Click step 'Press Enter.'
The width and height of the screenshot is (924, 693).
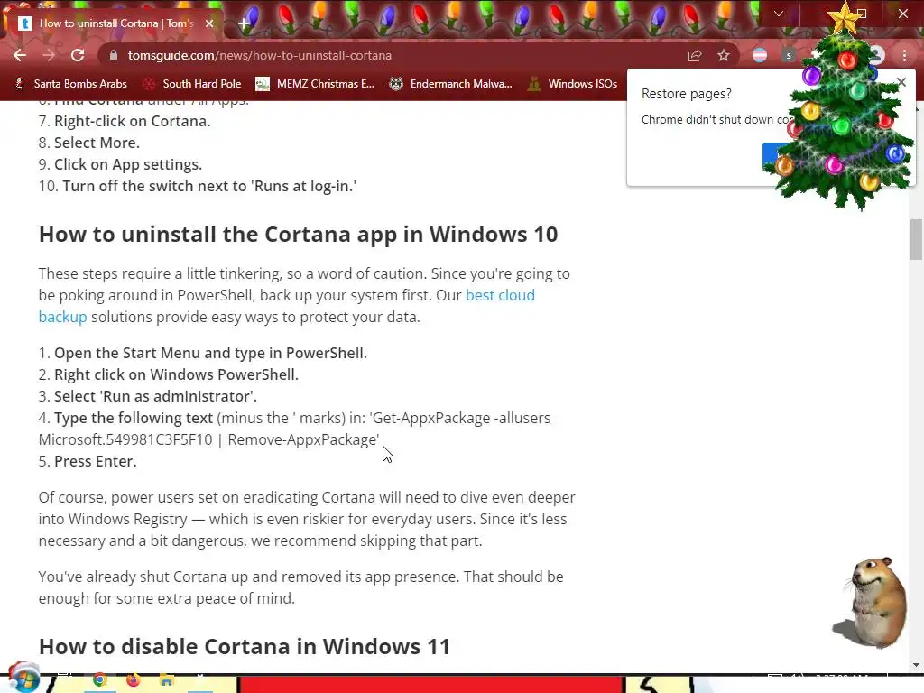(96, 461)
